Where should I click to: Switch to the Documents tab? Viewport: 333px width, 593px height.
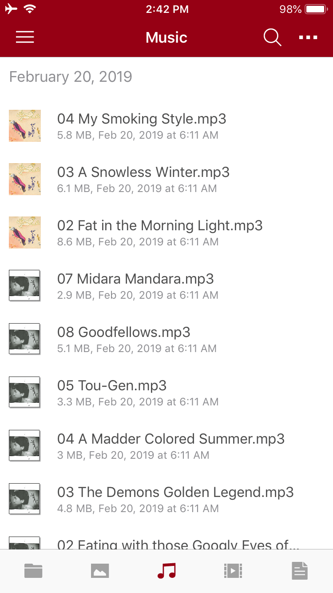pyautogui.click(x=300, y=571)
